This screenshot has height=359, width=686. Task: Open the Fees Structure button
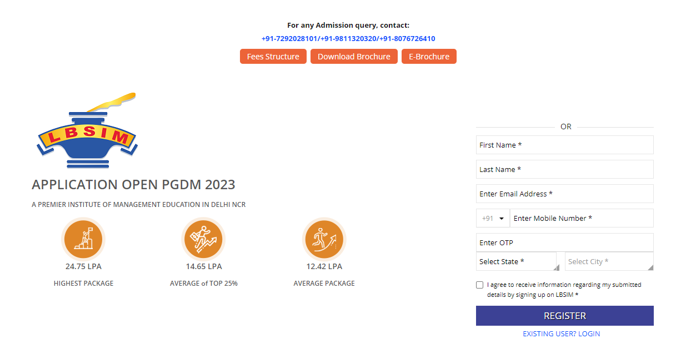pyautogui.click(x=273, y=57)
